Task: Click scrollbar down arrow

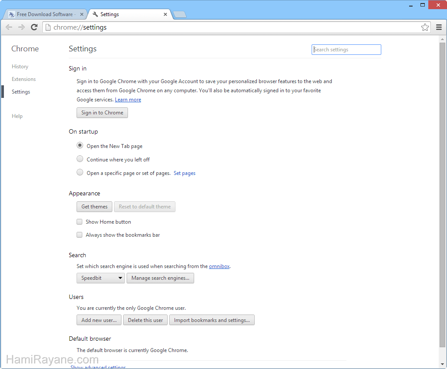Action: pyautogui.click(x=443, y=364)
